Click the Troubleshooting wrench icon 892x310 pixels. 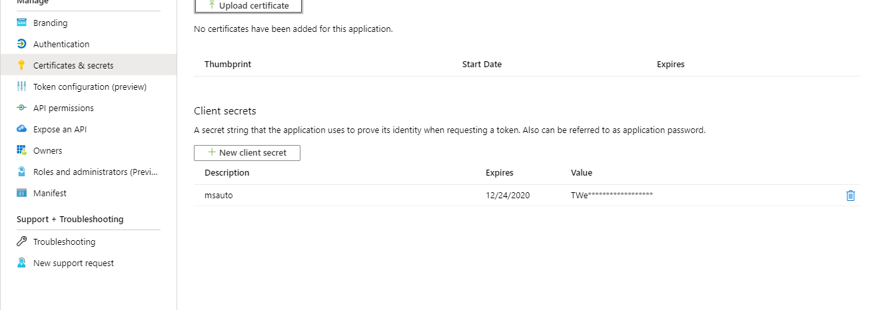click(21, 241)
